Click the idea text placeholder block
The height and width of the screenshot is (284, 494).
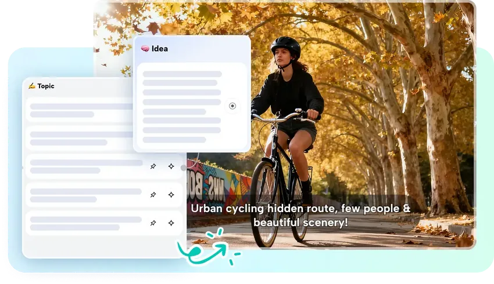coord(181,107)
